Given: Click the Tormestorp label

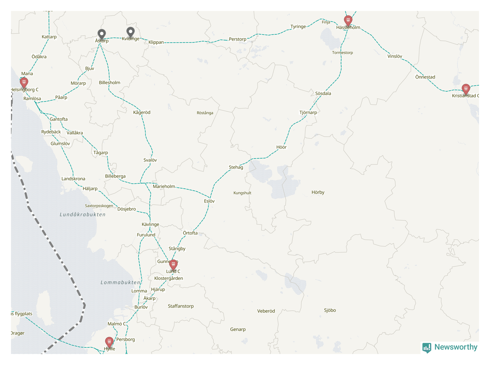Looking at the screenshot, I should 342,53.
